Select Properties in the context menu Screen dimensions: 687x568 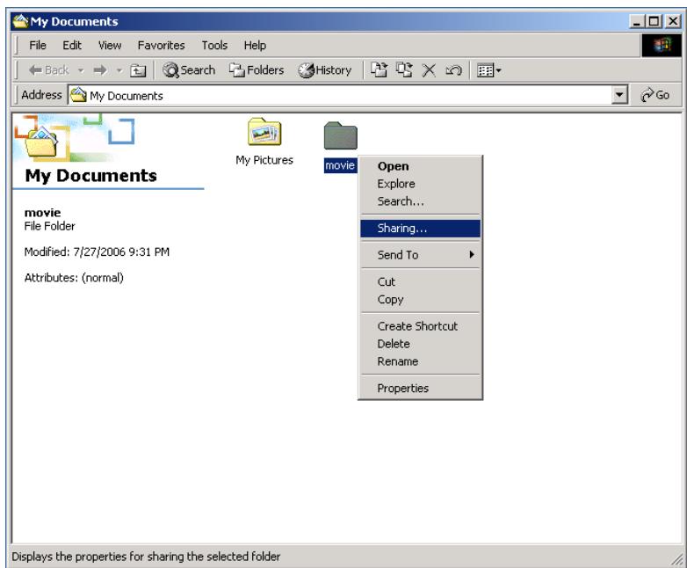point(402,389)
